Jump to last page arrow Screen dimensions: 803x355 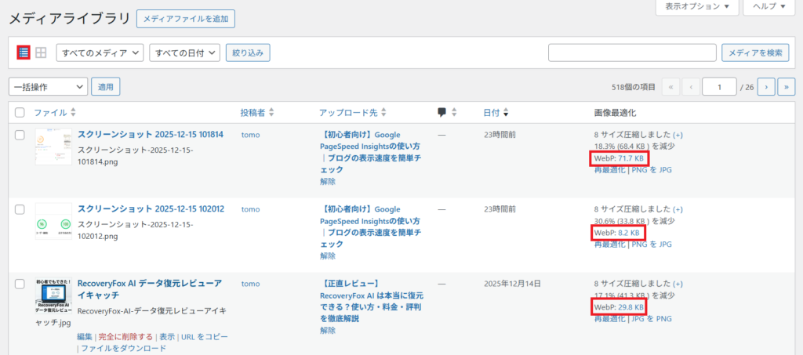pyautogui.click(x=787, y=87)
